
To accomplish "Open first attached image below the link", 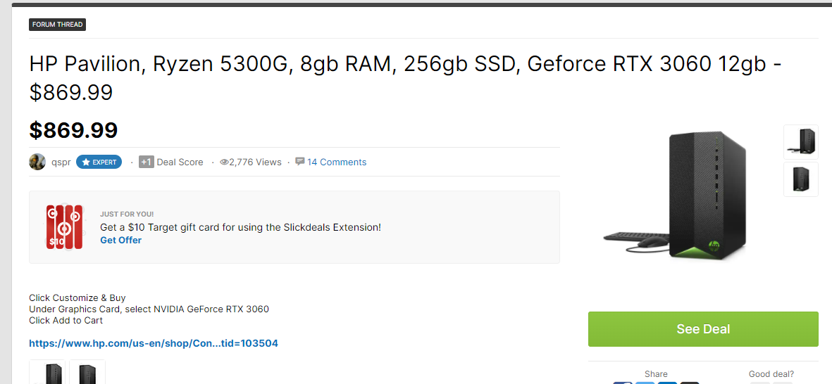I will pos(47,372).
